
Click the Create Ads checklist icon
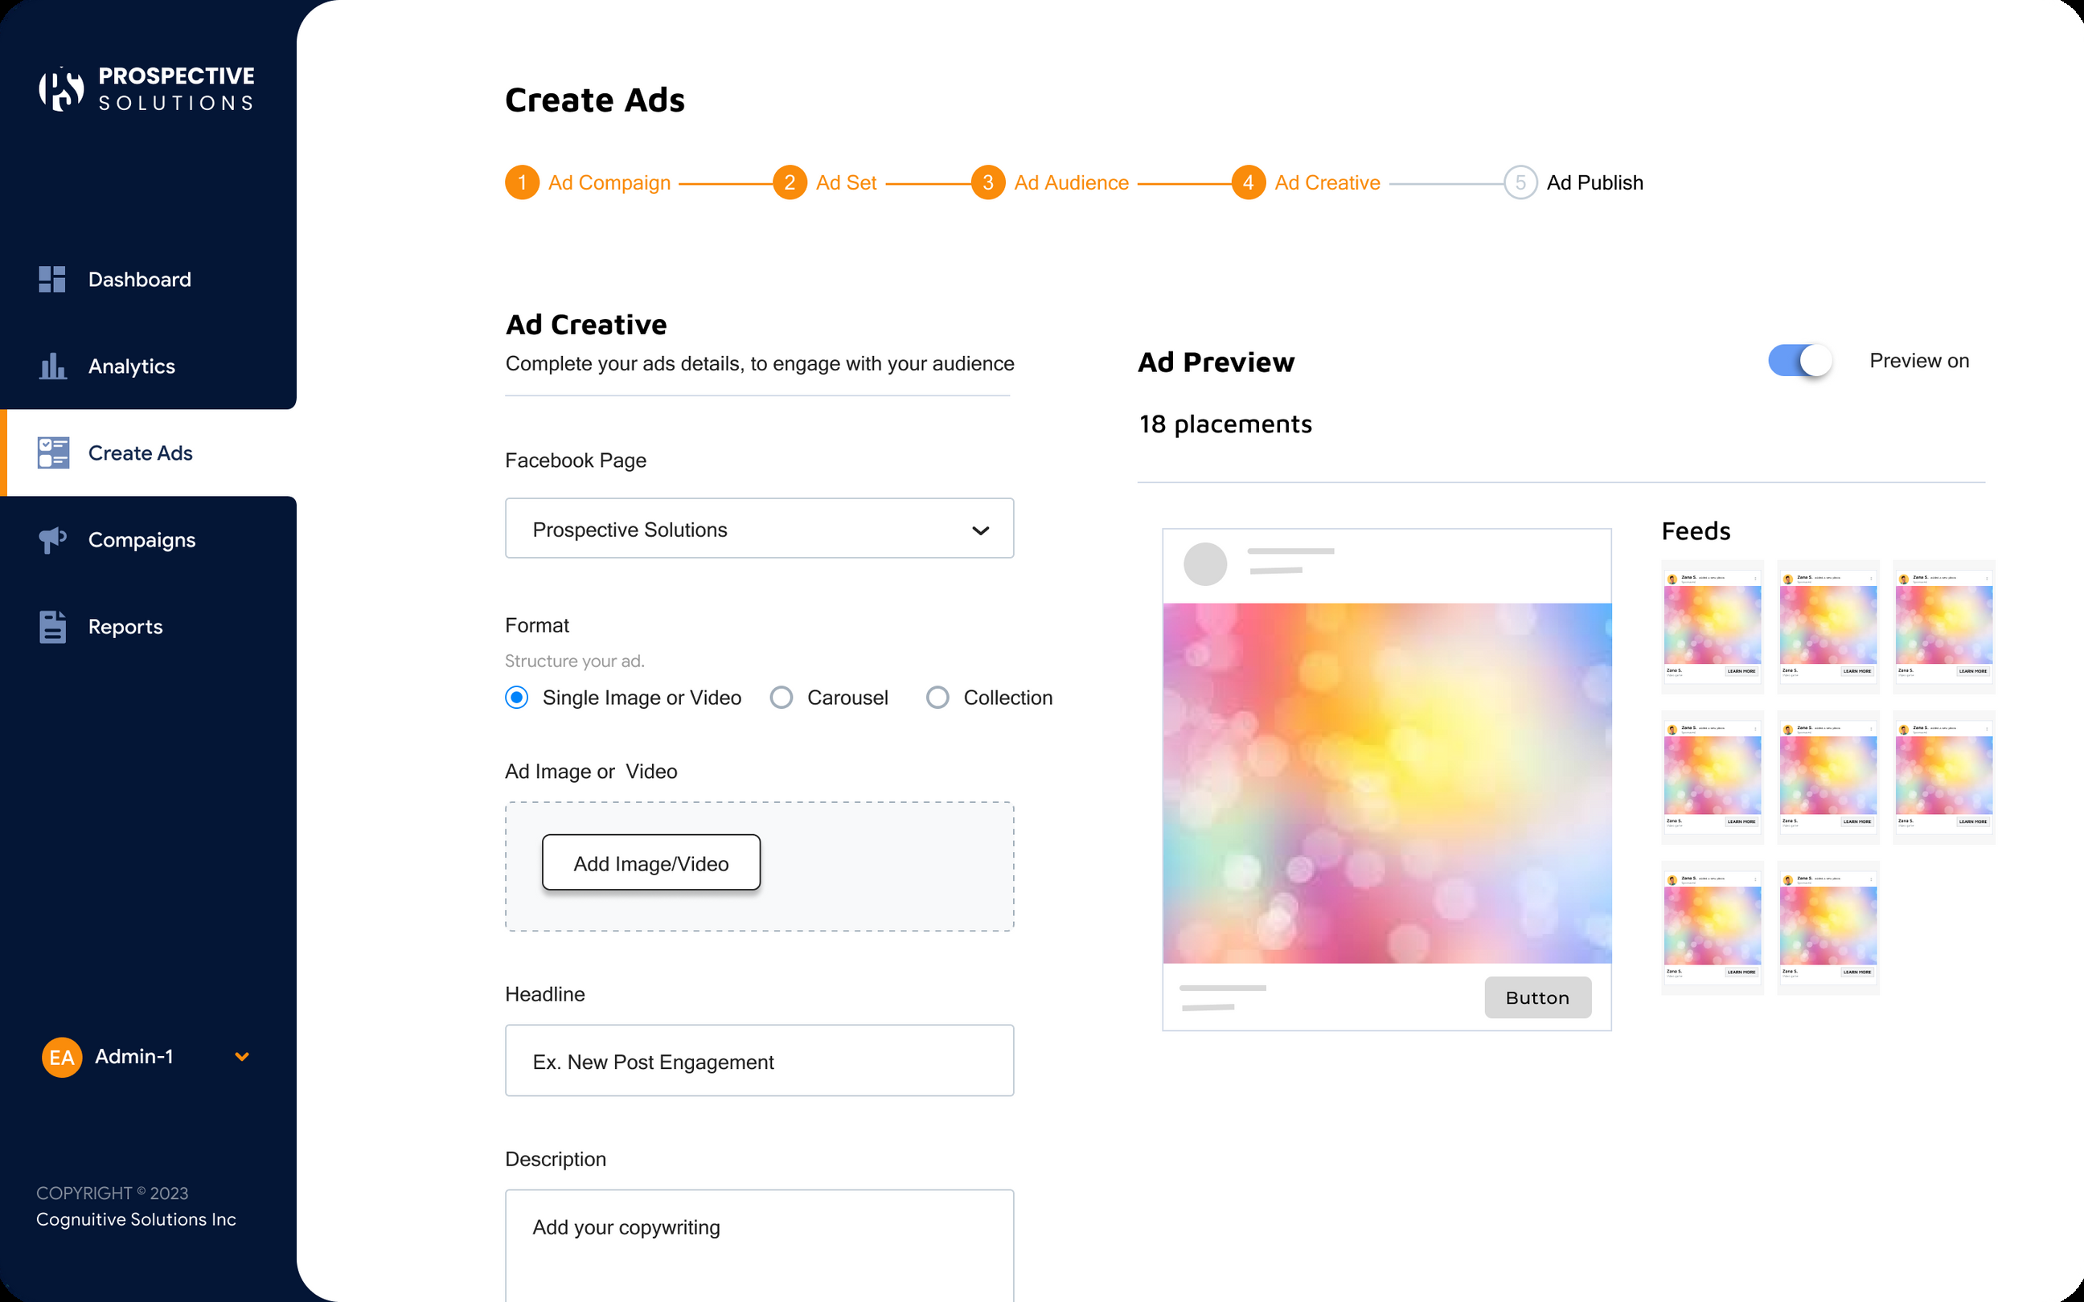[x=52, y=453]
